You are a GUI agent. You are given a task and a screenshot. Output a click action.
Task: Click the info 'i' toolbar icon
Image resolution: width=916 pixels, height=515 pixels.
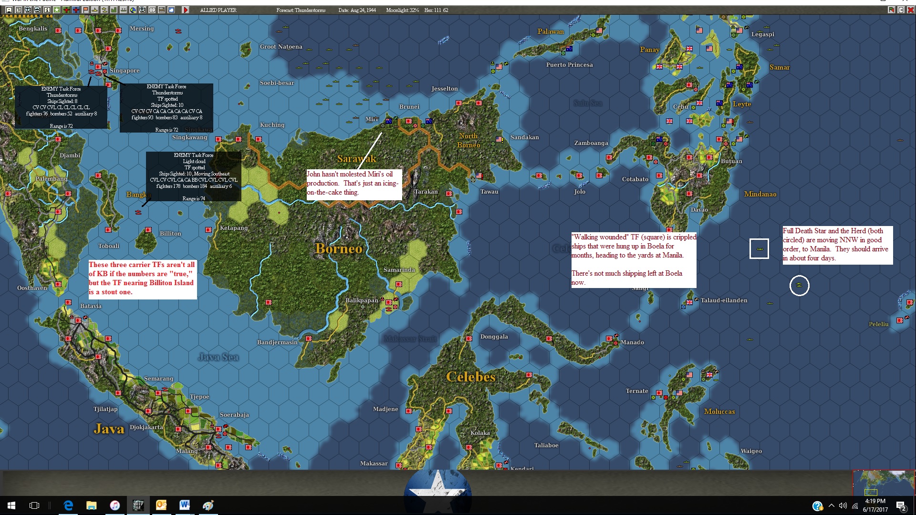point(47,10)
